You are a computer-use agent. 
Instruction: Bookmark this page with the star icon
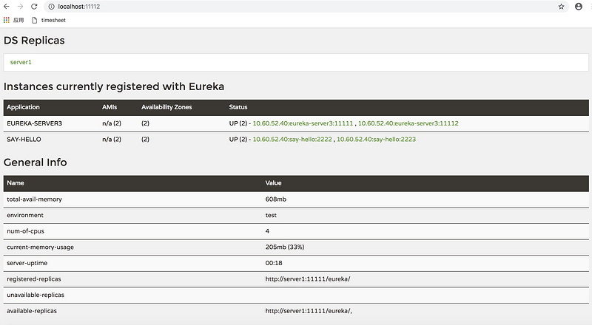coord(562,6)
